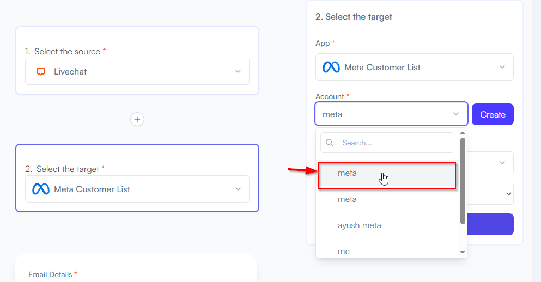Open the partially hidden dropdown below Account
Image resolution: width=541 pixels, height=282 pixels.
pyautogui.click(x=490, y=163)
